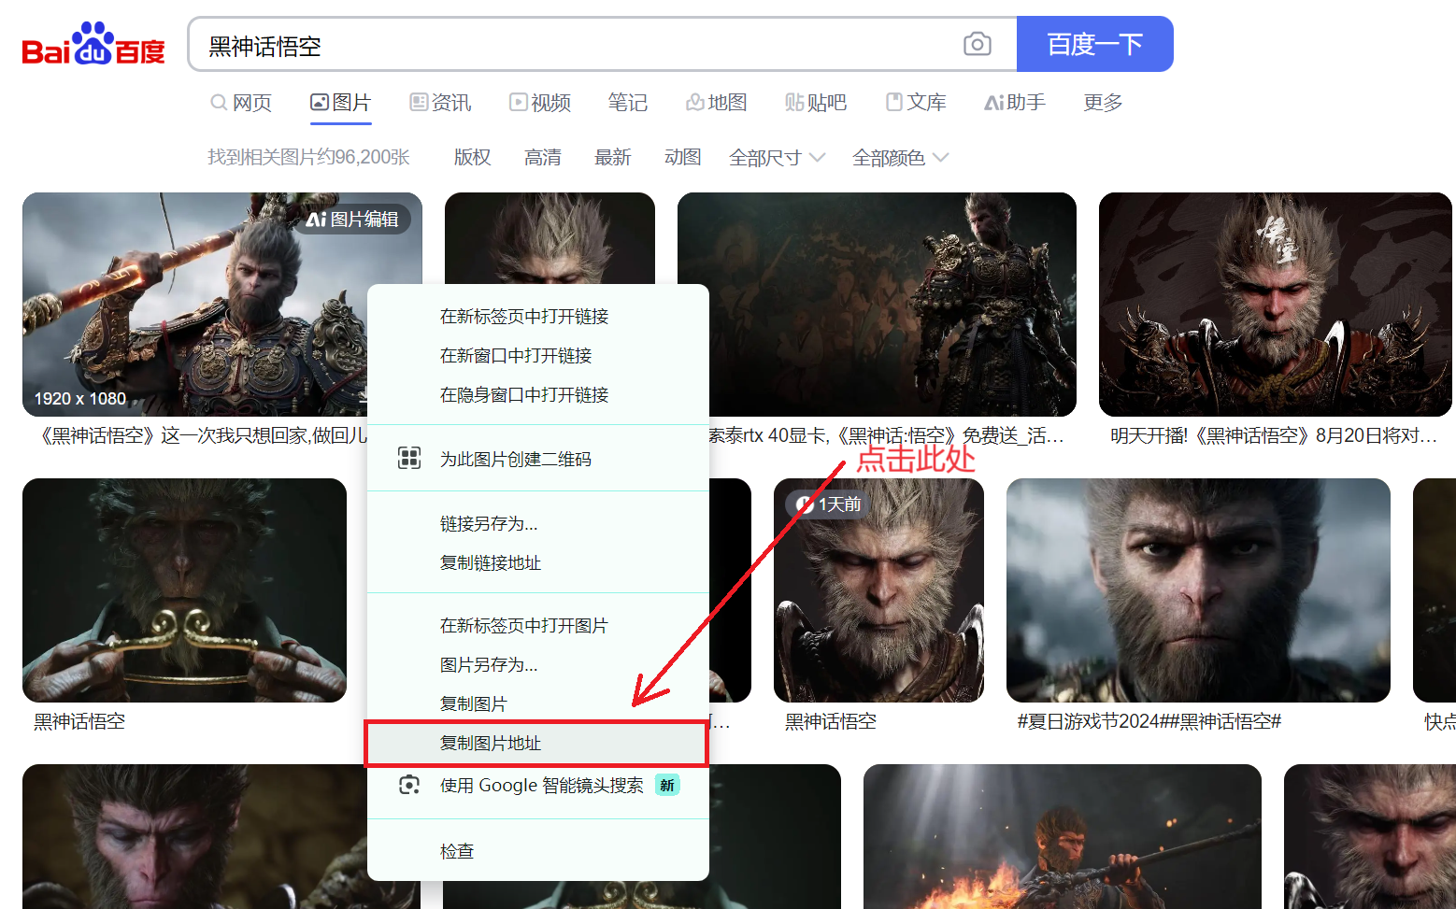The width and height of the screenshot is (1456, 909).
Task: Click the 地图 map pin icon
Action: pos(695,103)
